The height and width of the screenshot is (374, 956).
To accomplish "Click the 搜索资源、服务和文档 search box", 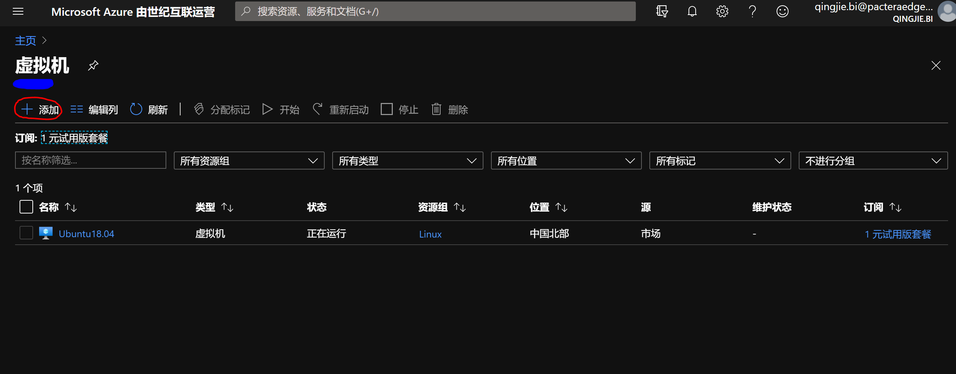I will point(435,12).
